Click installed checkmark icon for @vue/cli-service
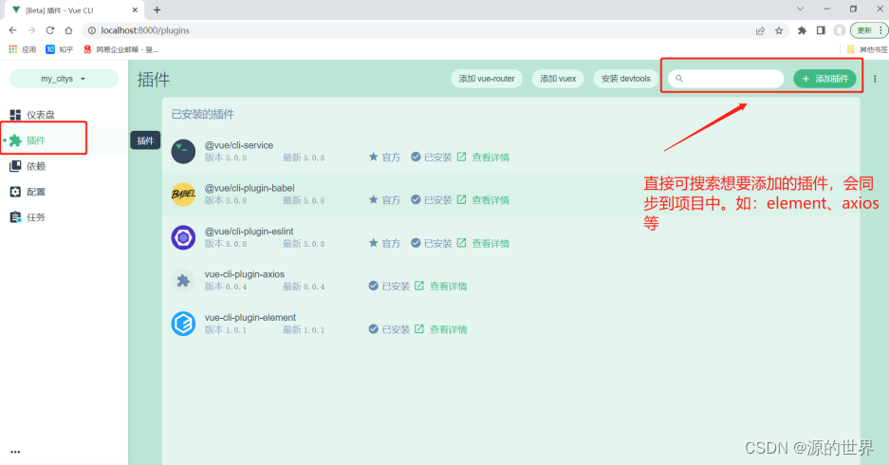889x465 pixels. click(416, 157)
